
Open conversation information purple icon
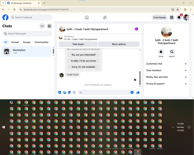click(x=137, y=29)
